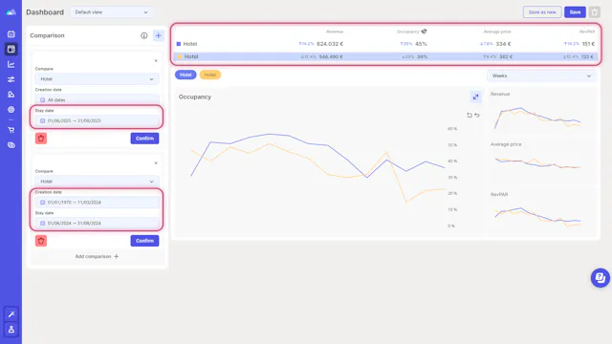Delete the second comparison with the trash button
Image resolution: width=612 pixels, height=344 pixels.
point(41,241)
